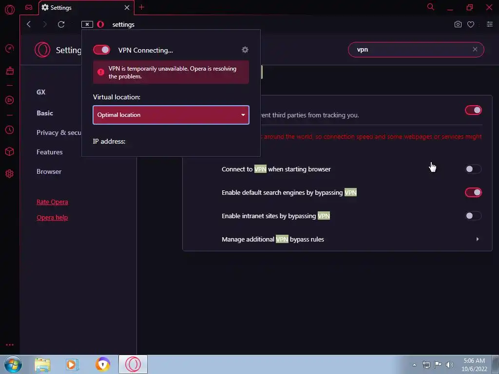Viewport: 499px width, 374px height.
Task: Clear the vpn search field
Action: click(475, 49)
